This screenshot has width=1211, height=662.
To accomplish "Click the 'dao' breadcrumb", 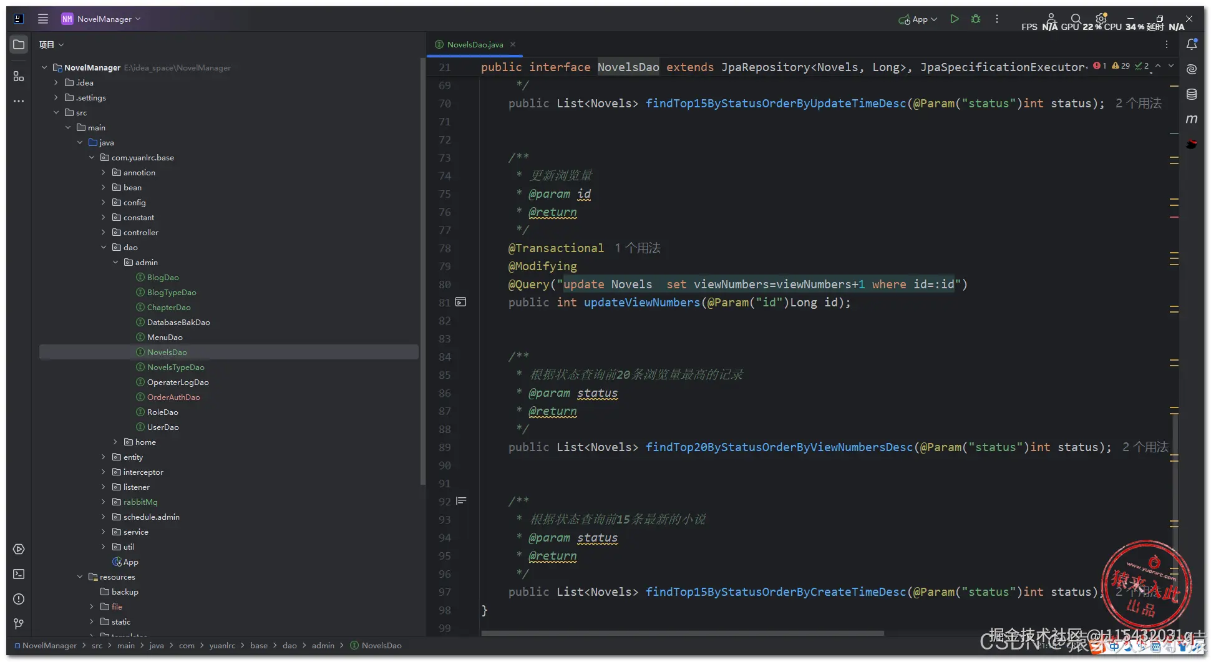I will 289,645.
